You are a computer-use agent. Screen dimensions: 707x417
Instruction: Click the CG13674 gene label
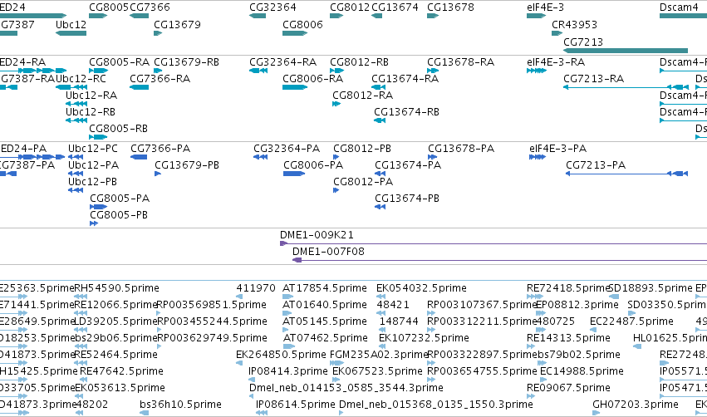(x=395, y=7)
